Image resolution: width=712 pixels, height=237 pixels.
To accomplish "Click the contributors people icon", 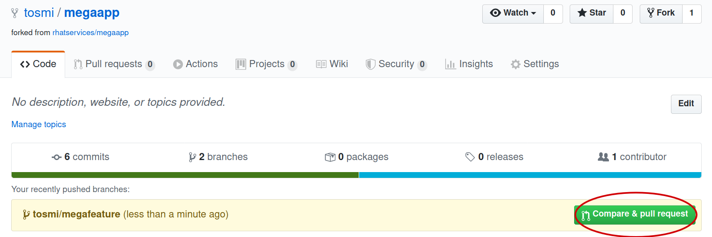I will coord(603,157).
